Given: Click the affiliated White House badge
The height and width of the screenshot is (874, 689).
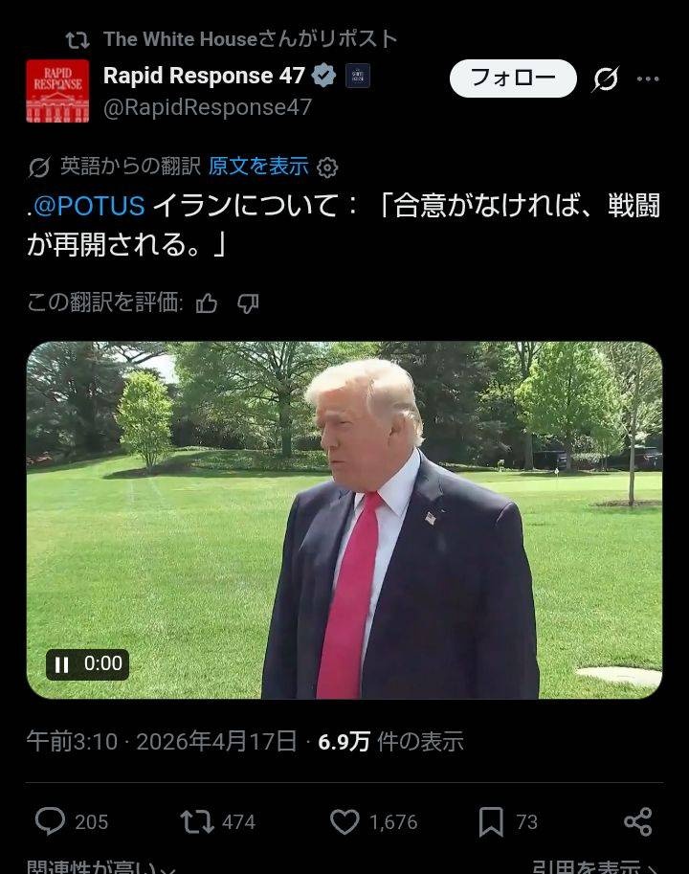Looking at the screenshot, I should [x=358, y=76].
